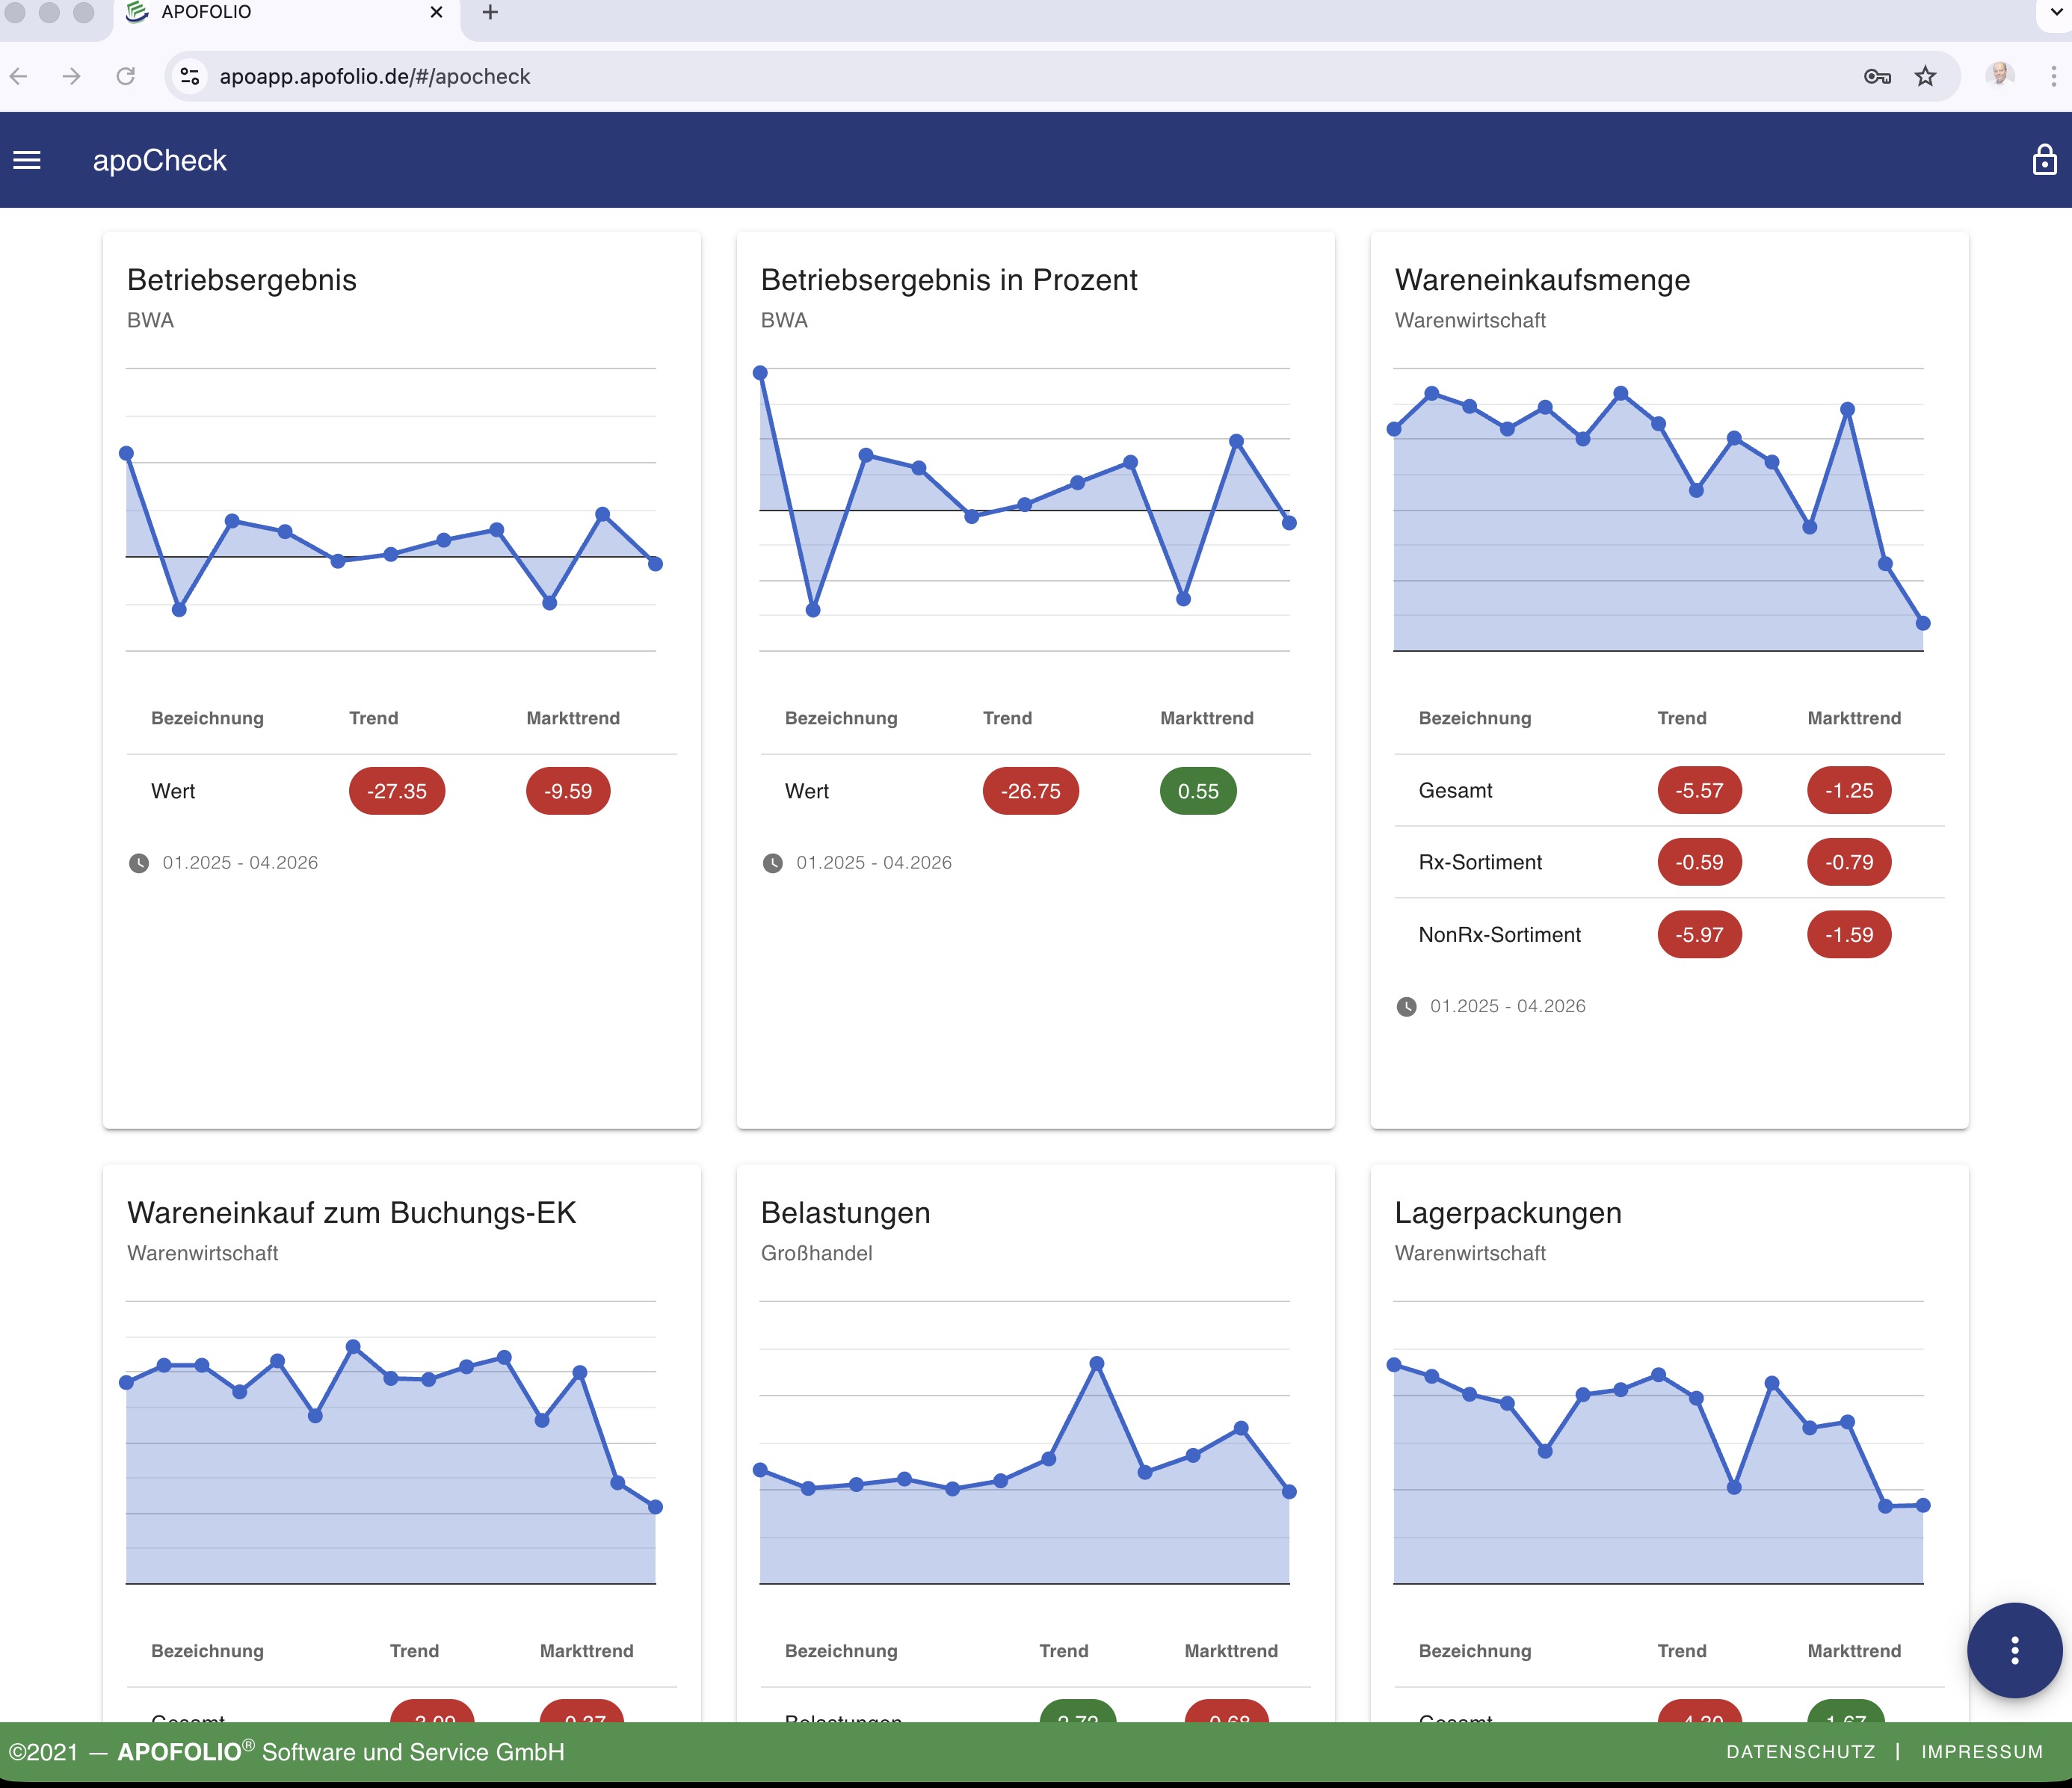2072x1788 pixels.
Task: Open site information icon in address bar
Action: 189,76
